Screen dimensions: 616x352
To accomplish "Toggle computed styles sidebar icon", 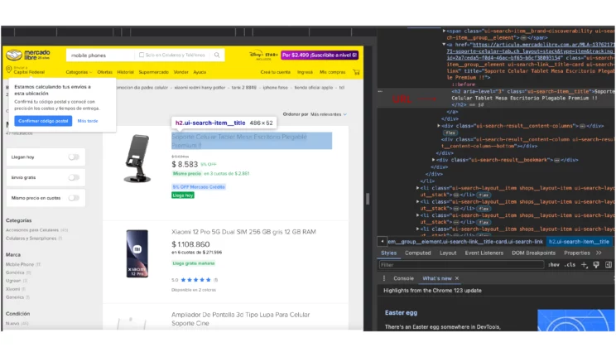I will [609, 265].
